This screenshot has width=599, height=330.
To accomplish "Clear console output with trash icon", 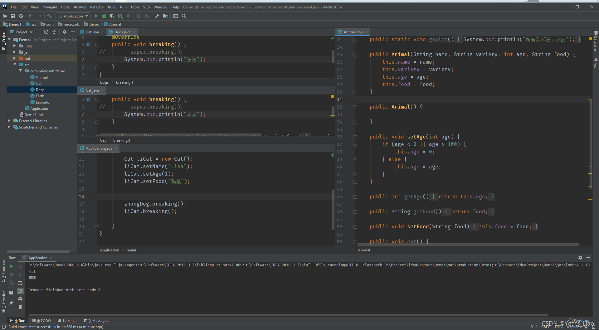I will [20, 307].
